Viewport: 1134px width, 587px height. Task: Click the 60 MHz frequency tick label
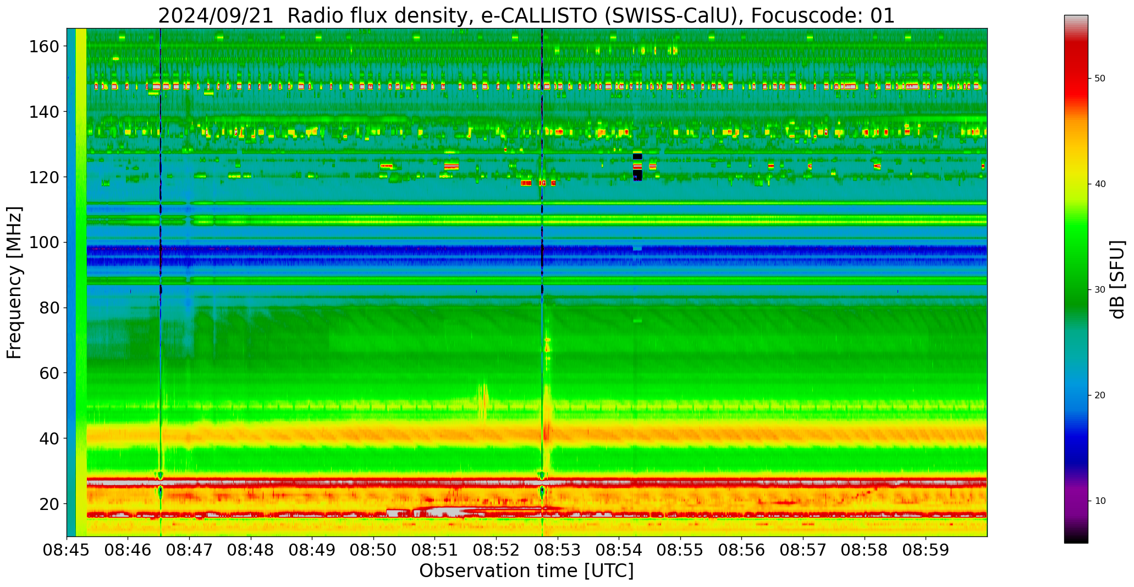[x=49, y=373]
